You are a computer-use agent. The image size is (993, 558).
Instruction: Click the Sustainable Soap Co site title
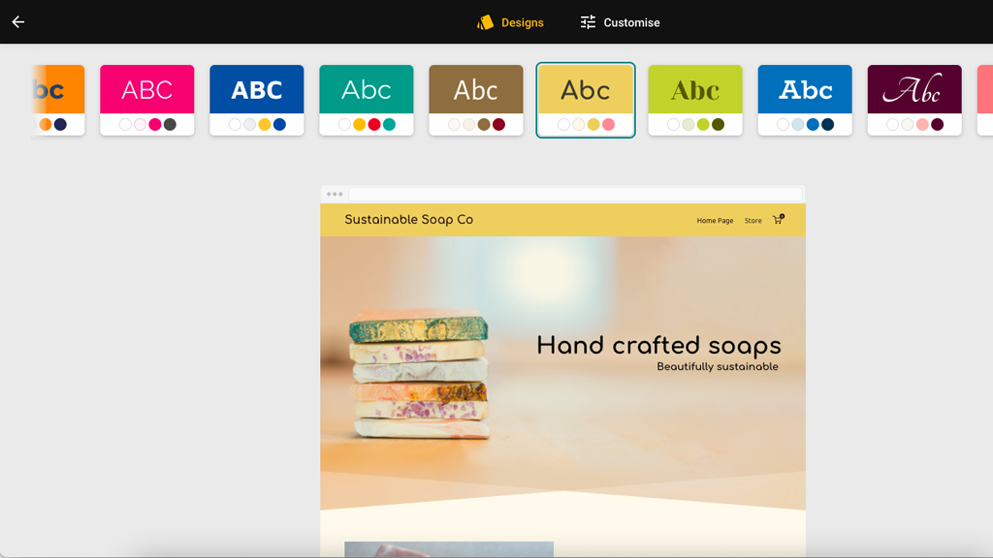[x=408, y=220]
